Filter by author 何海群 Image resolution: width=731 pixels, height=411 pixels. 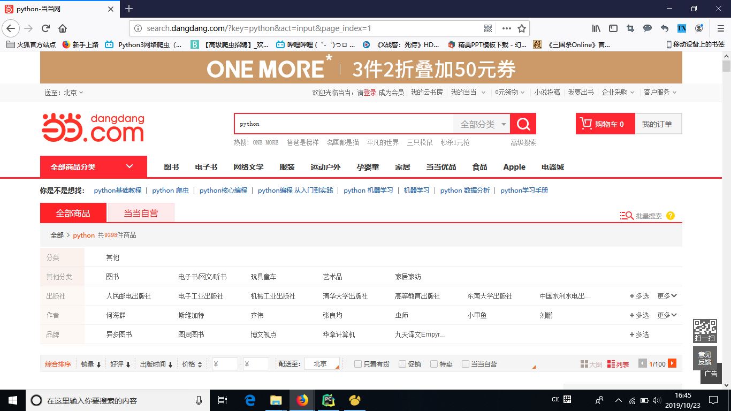pos(116,315)
